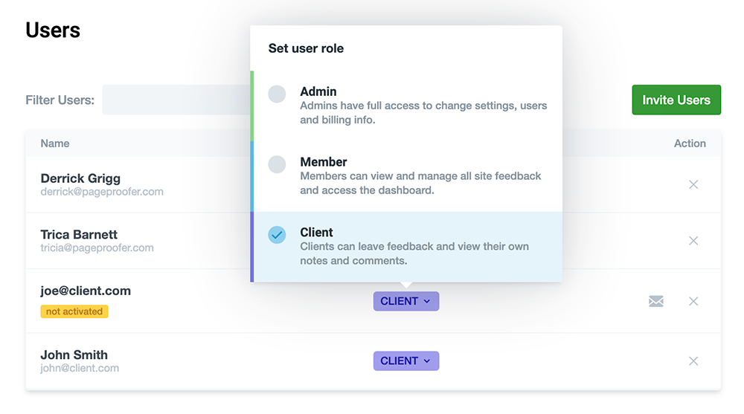The height and width of the screenshot is (414, 744).
Task: Select the Admin radio button
Action: tap(277, 94)
